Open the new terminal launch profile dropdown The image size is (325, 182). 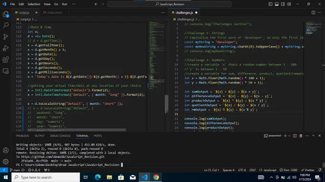click(x=289, y=136)
